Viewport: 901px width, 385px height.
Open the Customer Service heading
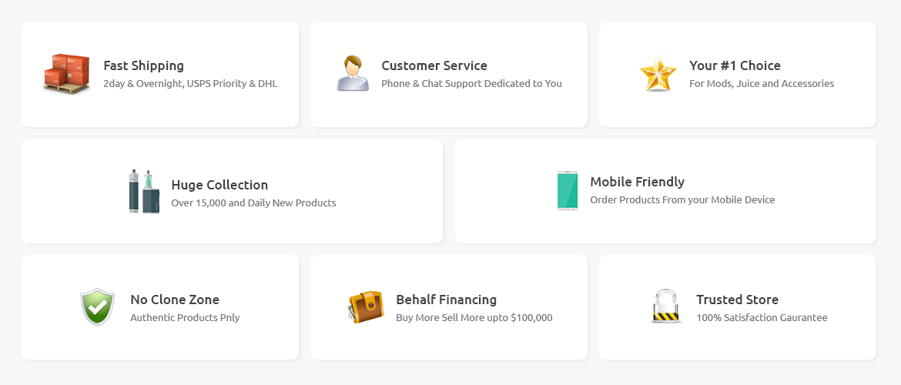[x=434, y=65]
